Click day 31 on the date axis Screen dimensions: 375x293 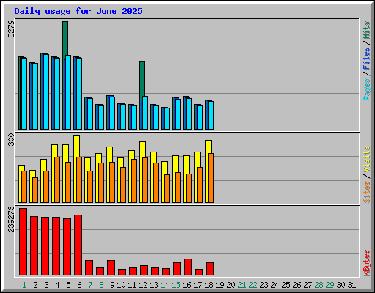click(x=352, y=285)
